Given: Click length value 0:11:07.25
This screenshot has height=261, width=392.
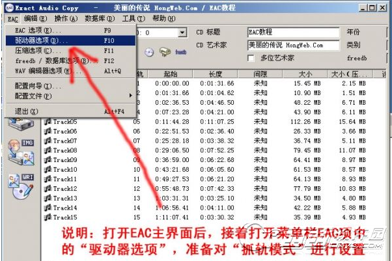Looking at the screenshot, I should 217,122.
